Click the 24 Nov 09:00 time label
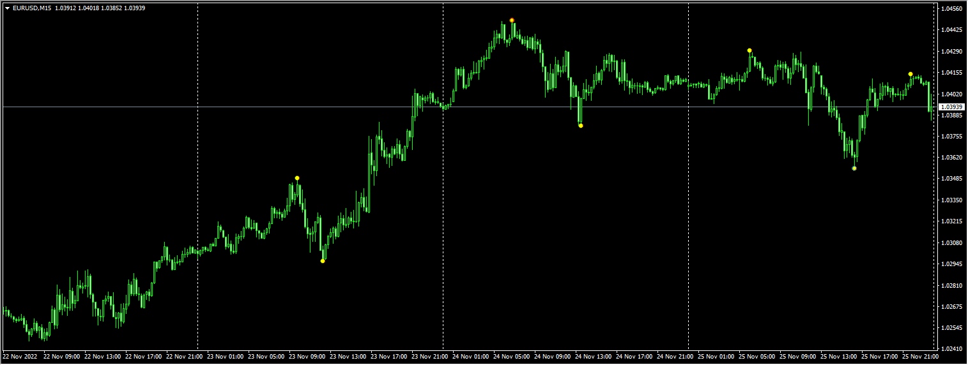This screenshot has width=968, height=365. (553, 357)
